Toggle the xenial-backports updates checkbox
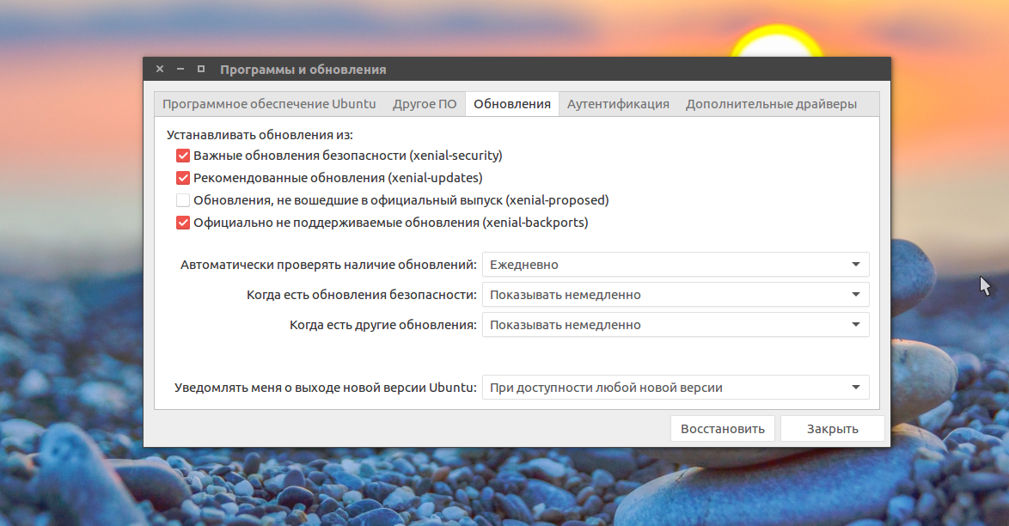This screenshot has height=526, width=1009. tap(183, 223)
